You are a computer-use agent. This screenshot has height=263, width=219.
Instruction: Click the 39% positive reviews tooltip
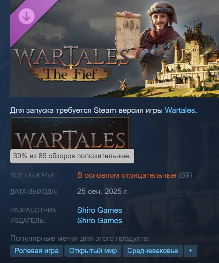tap(72, 156)
